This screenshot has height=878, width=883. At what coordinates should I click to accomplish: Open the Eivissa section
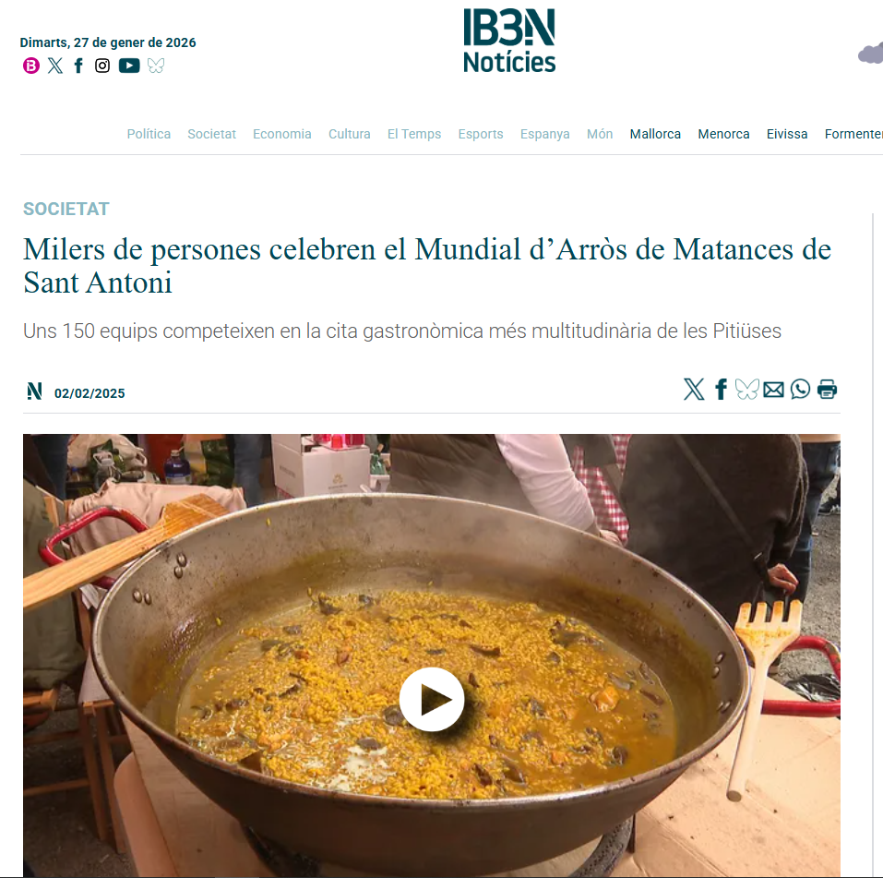[x=787, y=134]
